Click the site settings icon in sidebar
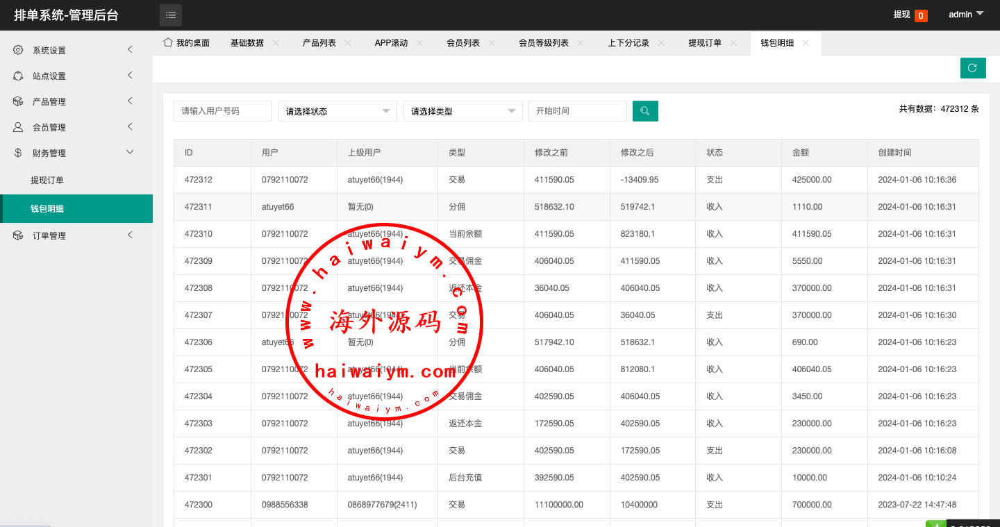This screenshot has width=1000, height=527. tap(18, 76)
